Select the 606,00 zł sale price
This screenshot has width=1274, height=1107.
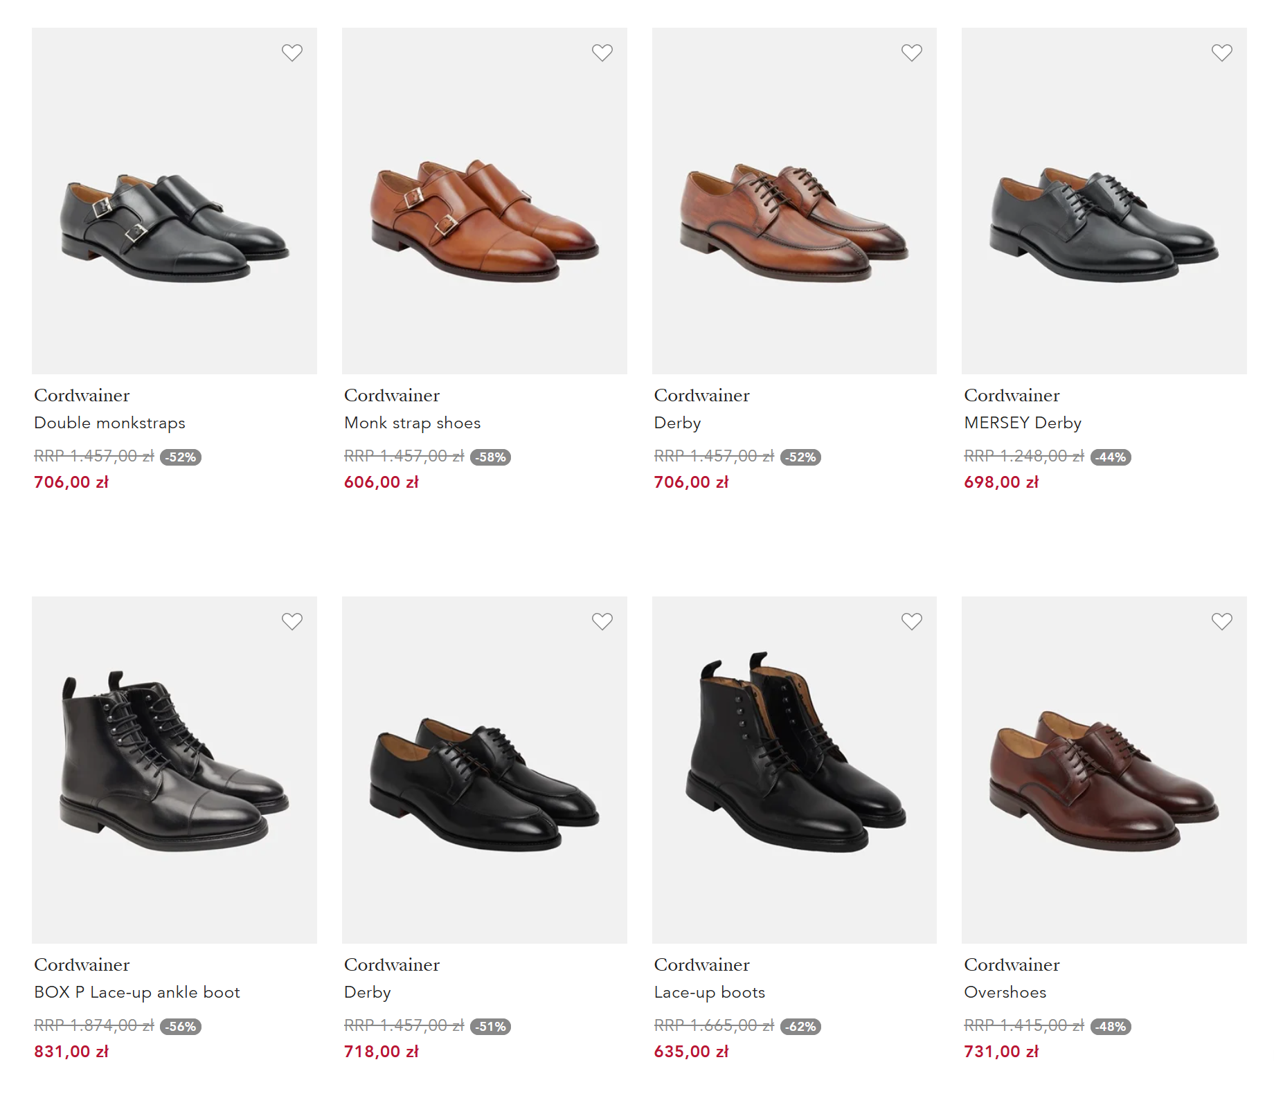click(382, 482)
